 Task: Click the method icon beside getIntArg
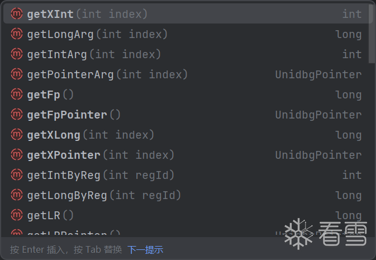click(x=17, y=54)
